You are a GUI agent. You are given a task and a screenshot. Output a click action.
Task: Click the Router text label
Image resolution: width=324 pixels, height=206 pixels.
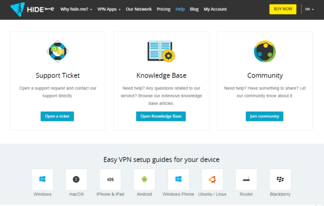(246, 194)
